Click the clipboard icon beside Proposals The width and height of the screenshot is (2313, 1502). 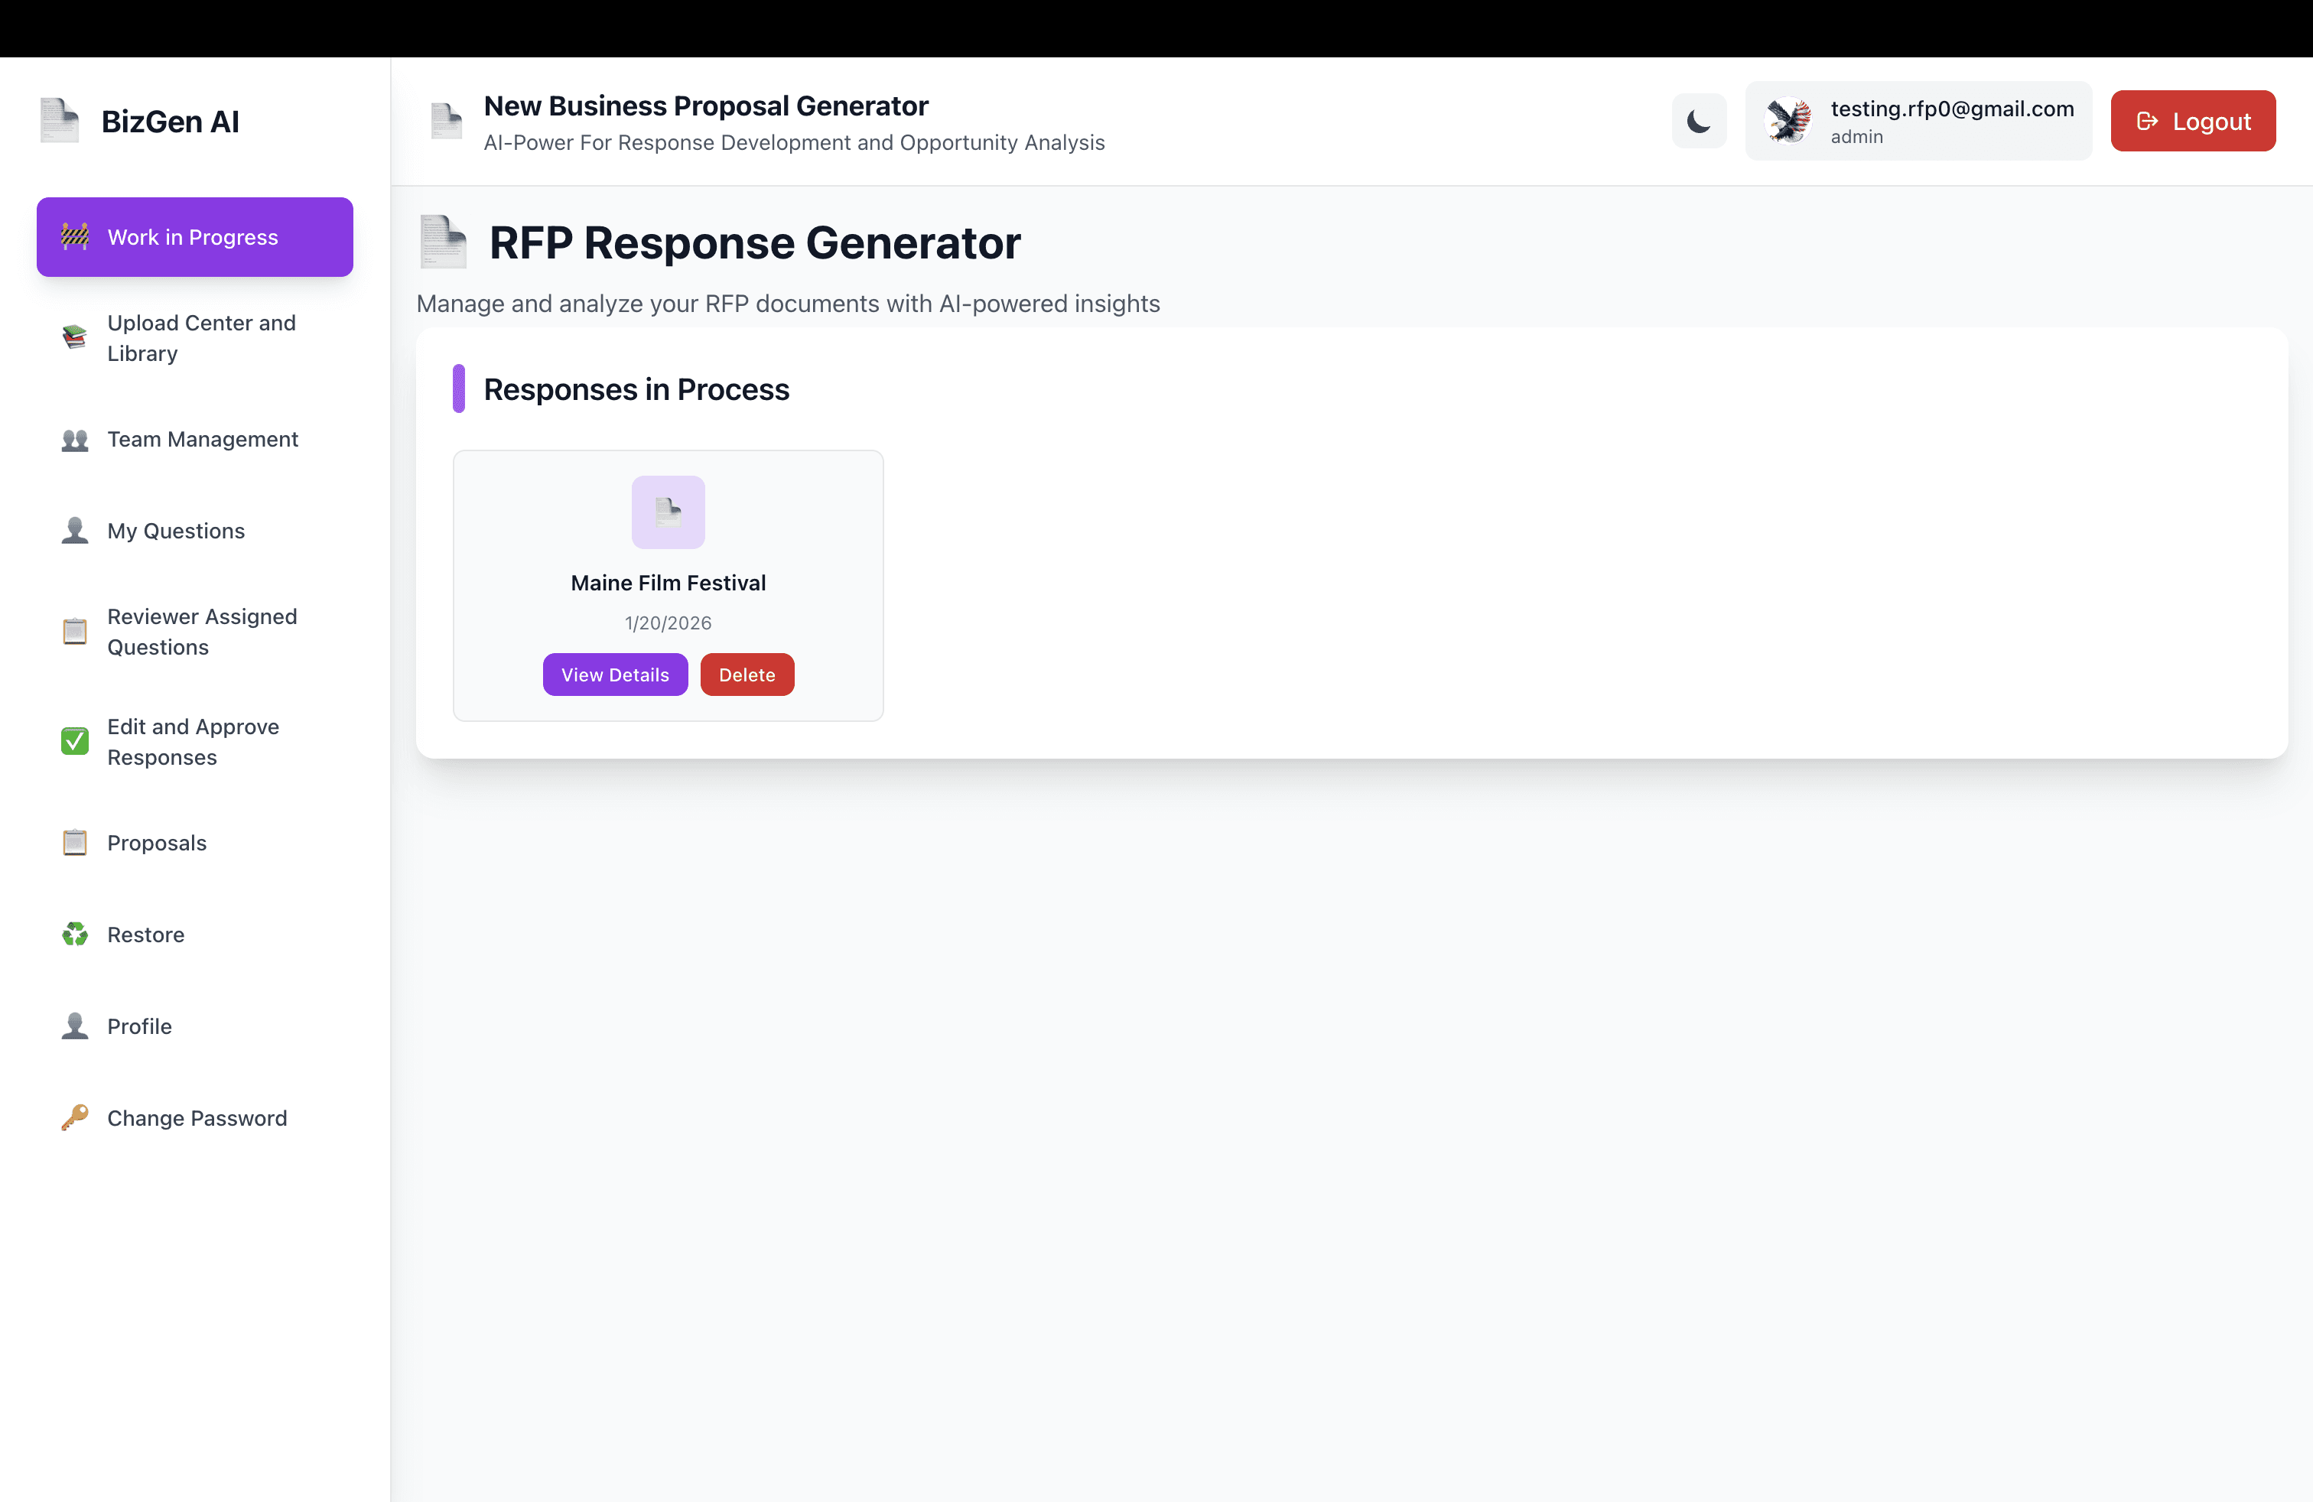pos(75,842)
